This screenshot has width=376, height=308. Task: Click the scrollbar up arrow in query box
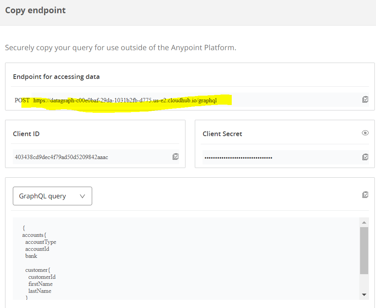[x=364, y=222]
